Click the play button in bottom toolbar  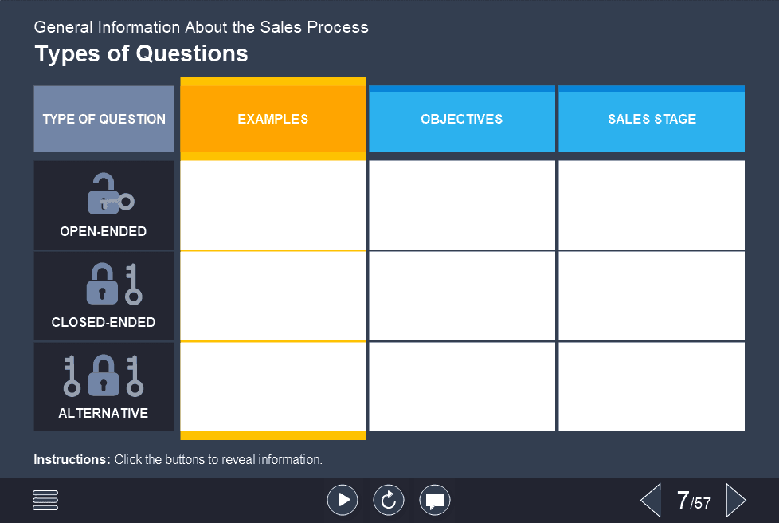[x=343, y=500]
